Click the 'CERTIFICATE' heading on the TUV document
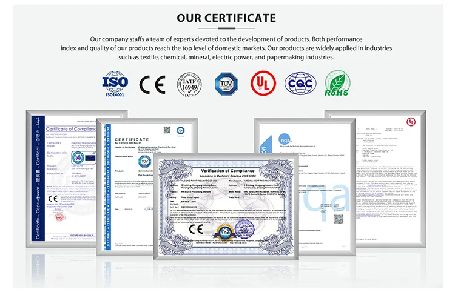The height and width of the screenshot is (295, 455). click(x=132, y=139)
